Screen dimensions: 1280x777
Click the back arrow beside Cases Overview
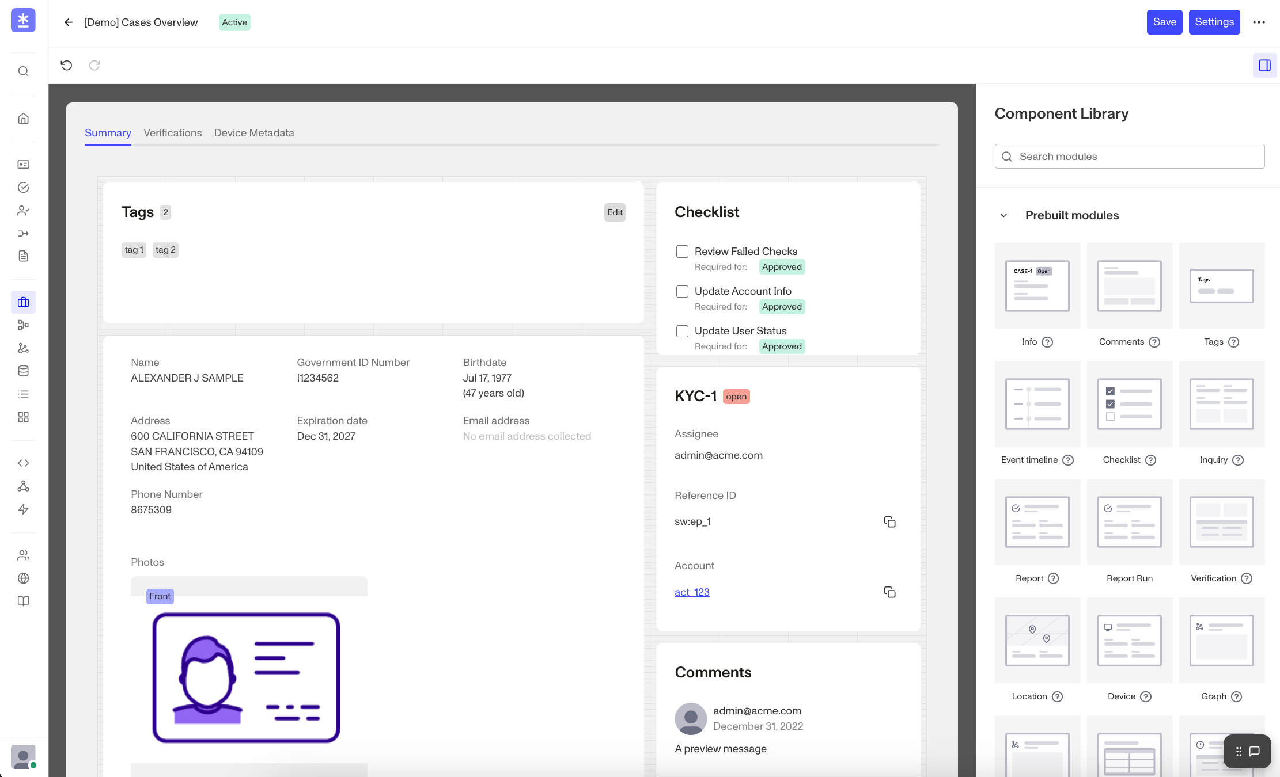click(x=69, y=22)
